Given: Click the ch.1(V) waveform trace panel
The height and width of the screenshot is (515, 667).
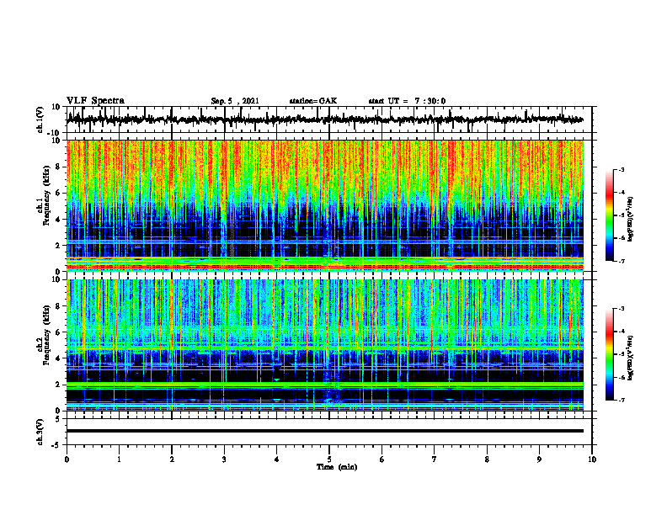Looking at the screenshot, I should tap(328, 119).
